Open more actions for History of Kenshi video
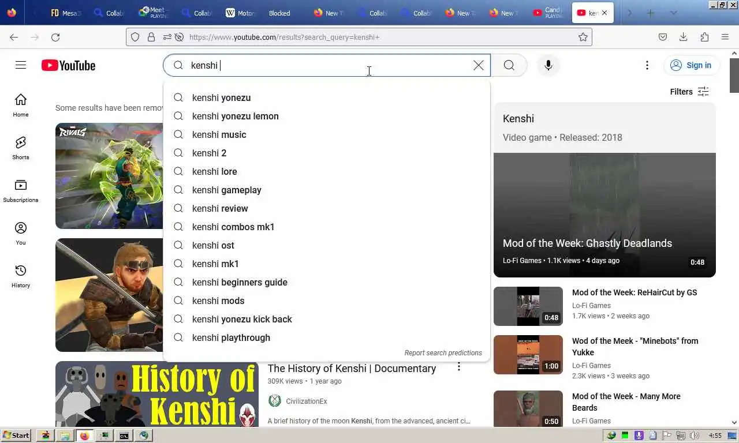 [x=459, y=367]
